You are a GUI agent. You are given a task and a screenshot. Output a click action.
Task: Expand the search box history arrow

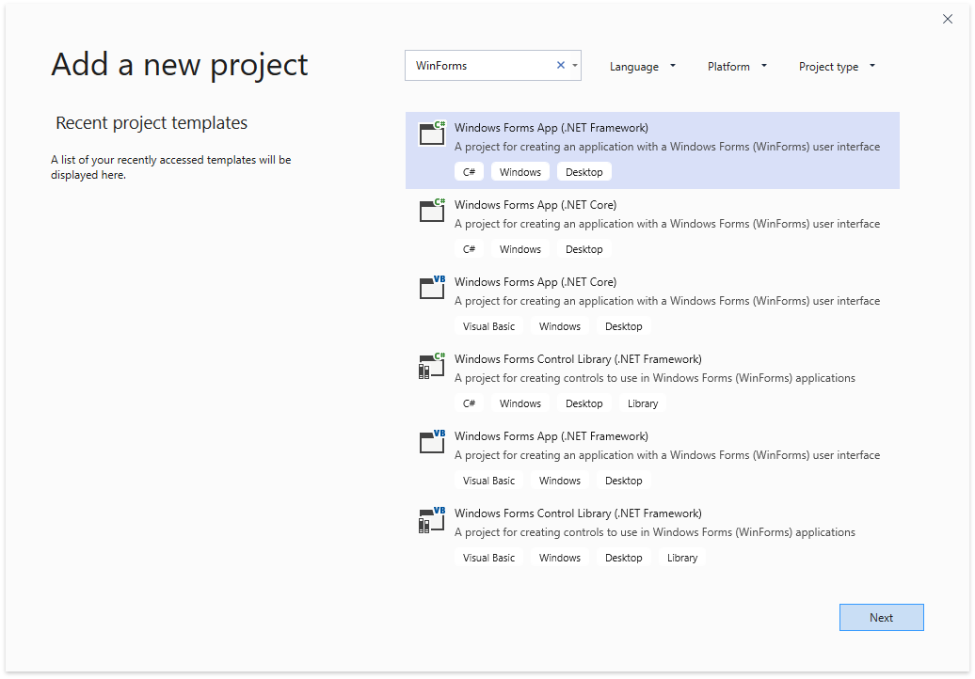coord(575,66)
